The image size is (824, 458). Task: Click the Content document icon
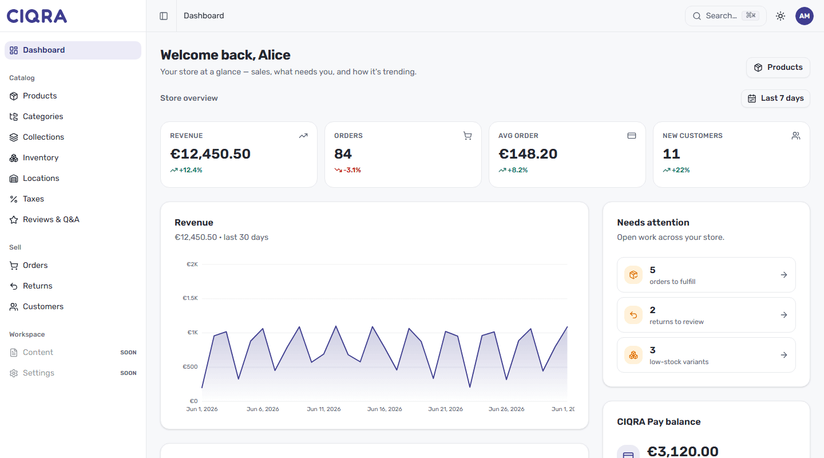[14, 353]
